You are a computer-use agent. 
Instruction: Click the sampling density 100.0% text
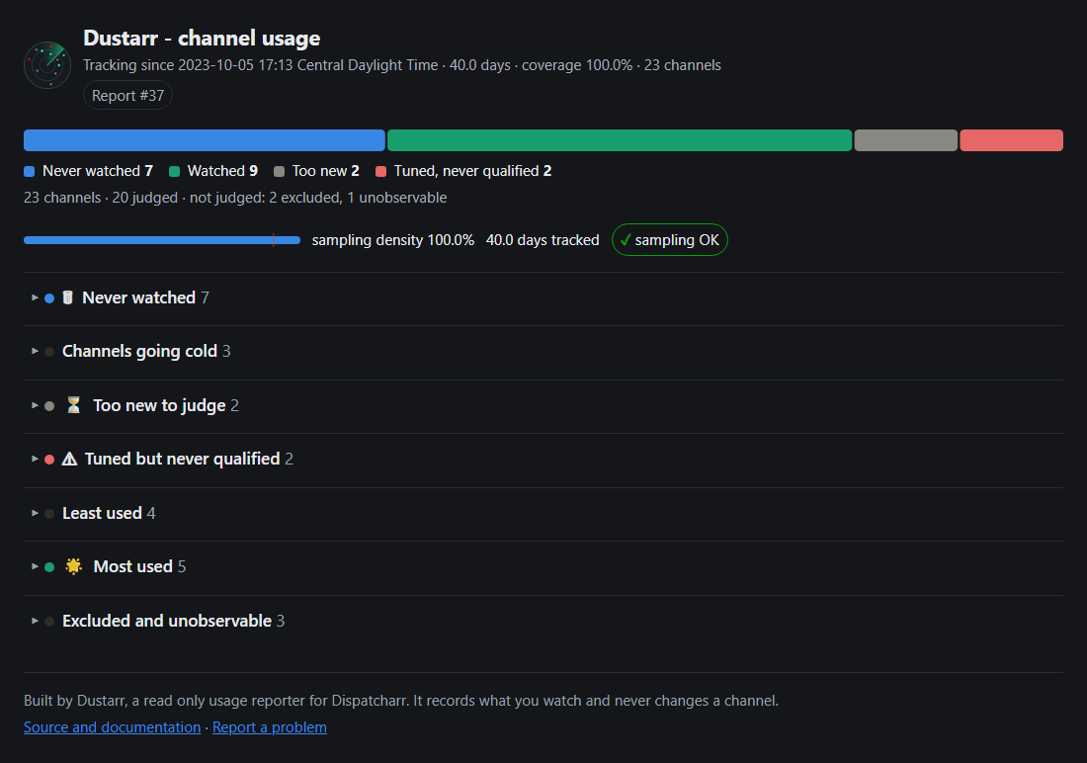393,240
